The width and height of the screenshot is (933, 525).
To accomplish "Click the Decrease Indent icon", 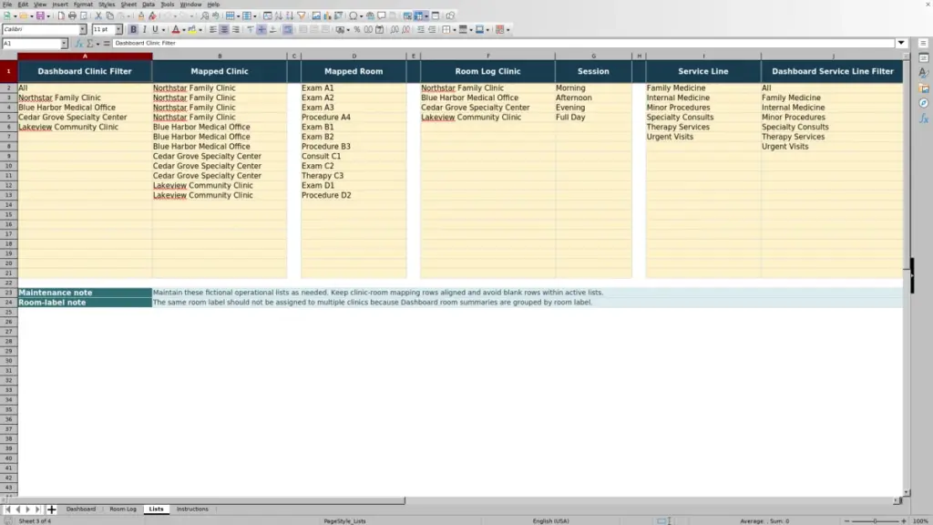I will tap(432, 30).
